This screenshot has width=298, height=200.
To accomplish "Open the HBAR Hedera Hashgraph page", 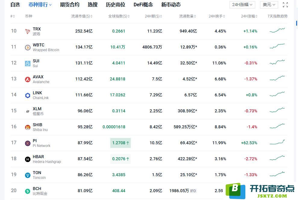I will [47, 159].
